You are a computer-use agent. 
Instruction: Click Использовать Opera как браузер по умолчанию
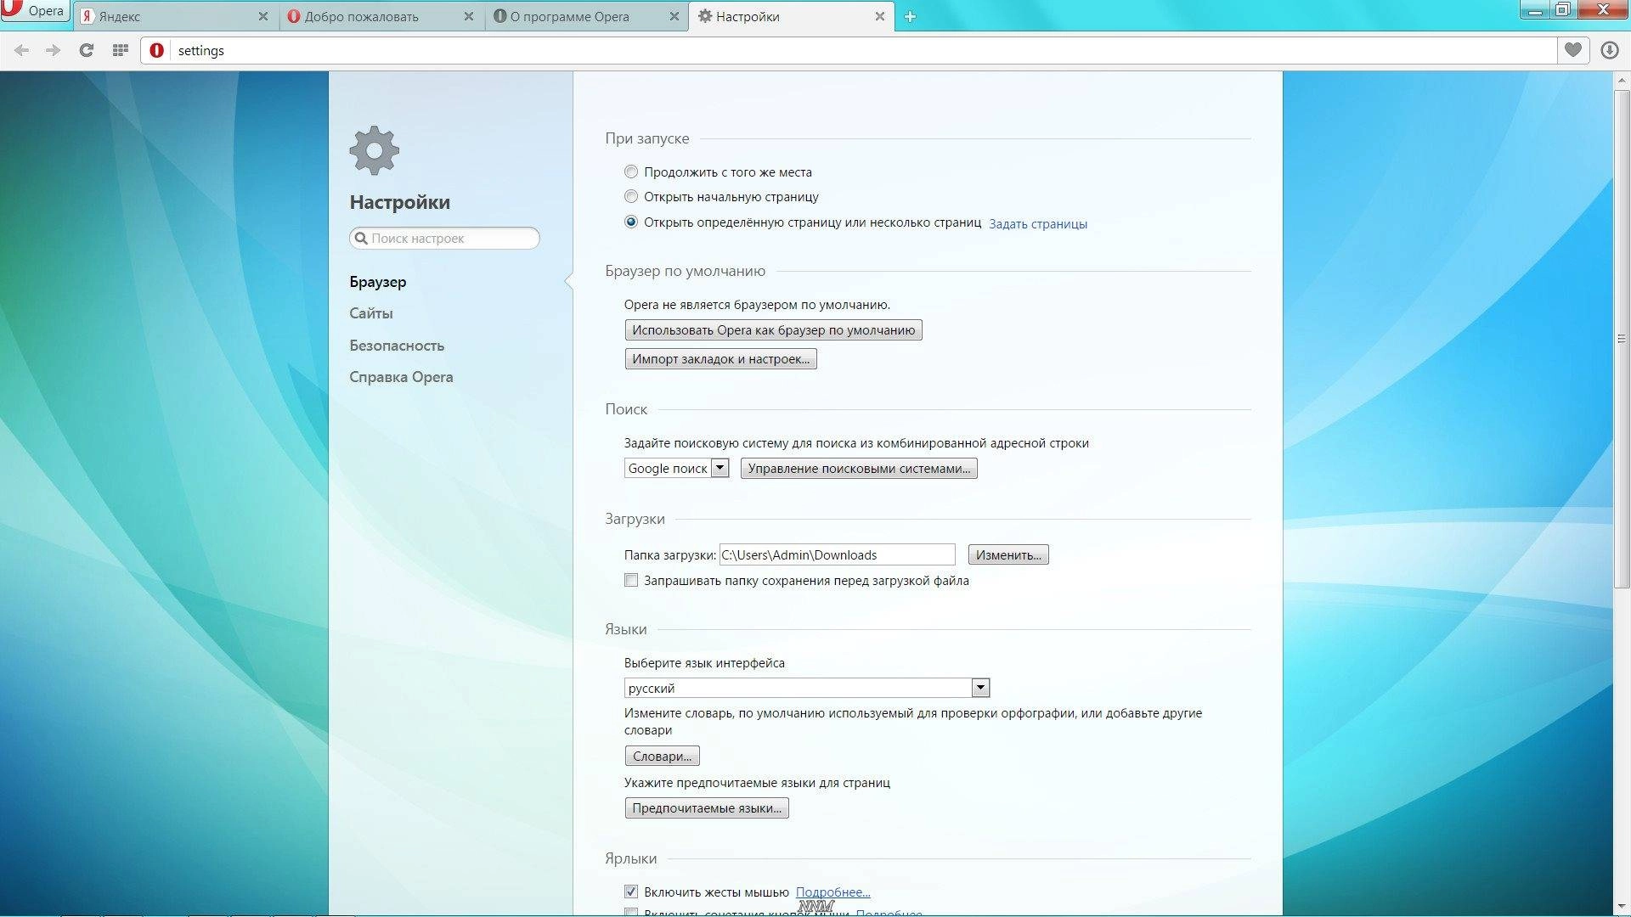tap(774, 330)
